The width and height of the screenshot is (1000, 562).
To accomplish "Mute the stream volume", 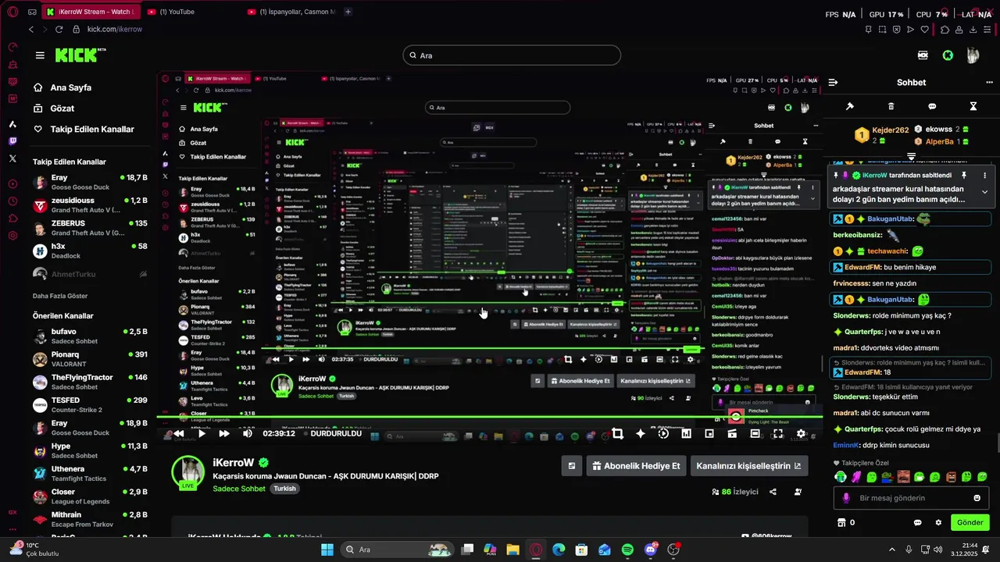I will (247, 433).
